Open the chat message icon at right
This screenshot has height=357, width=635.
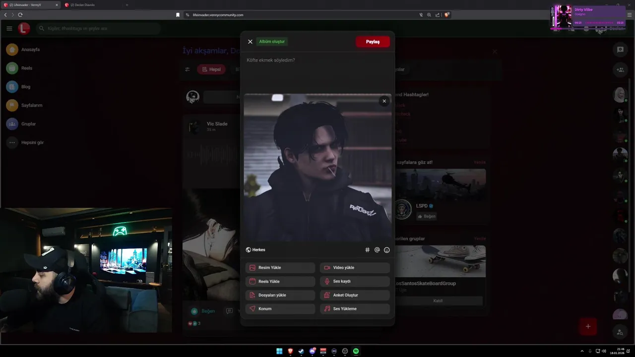[620, 50]
